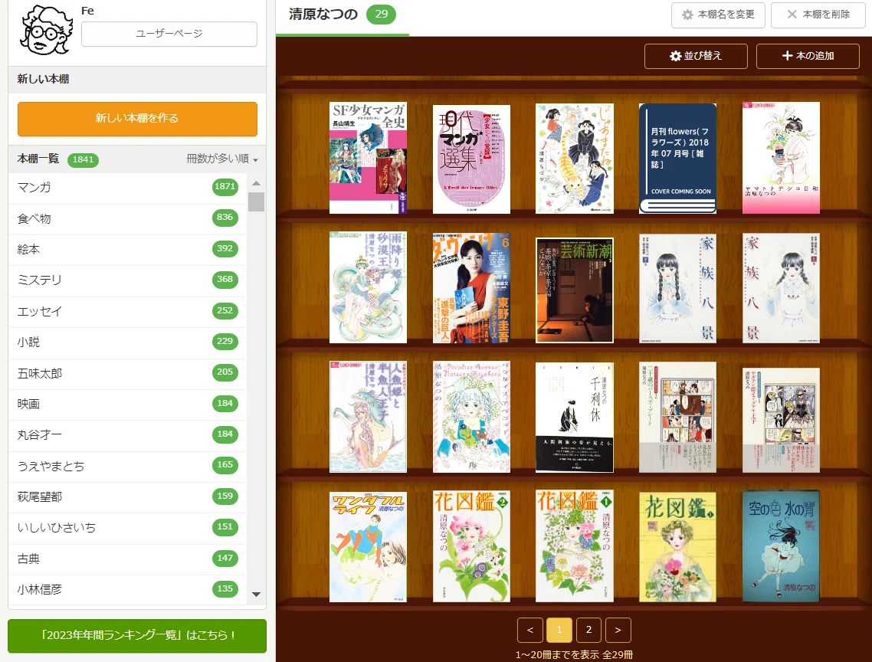Select pagination page 1
This screenshot has width=872, height=662.
point(559,631)
